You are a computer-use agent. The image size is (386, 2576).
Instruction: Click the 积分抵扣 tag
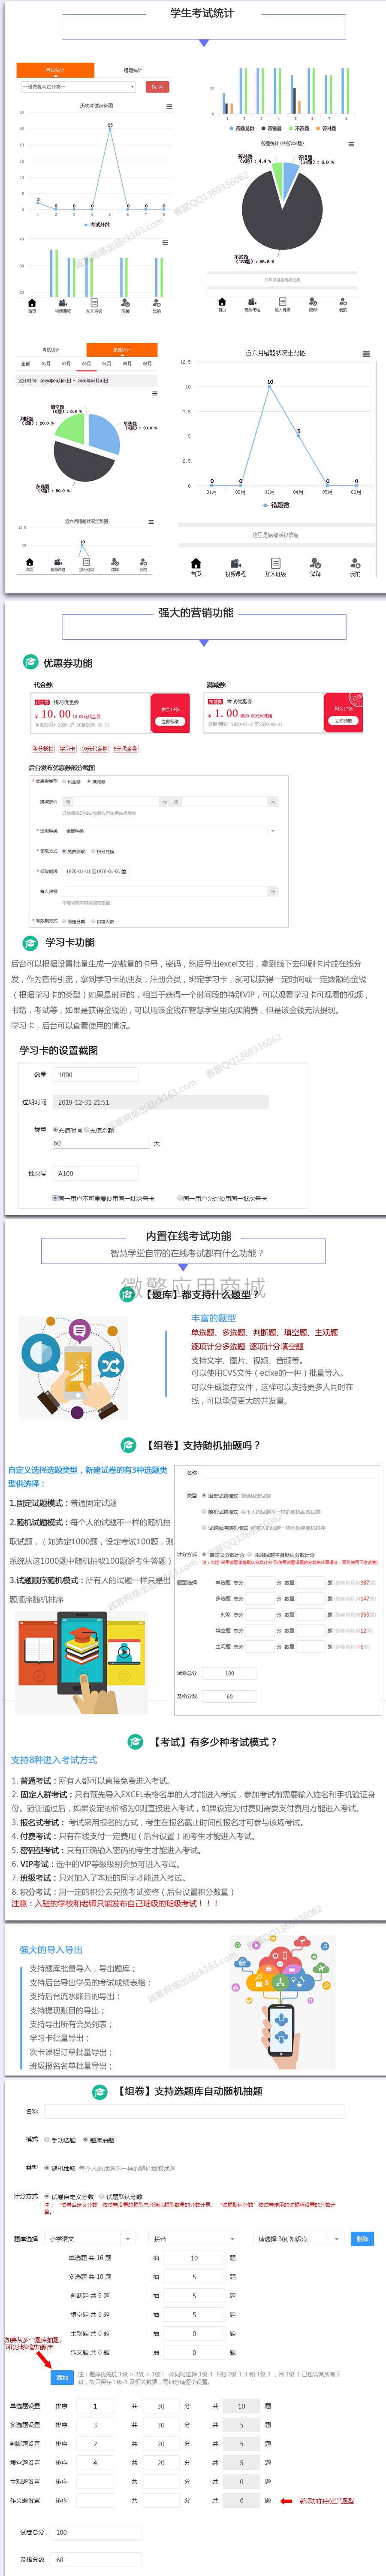click(x=43, y=748)
